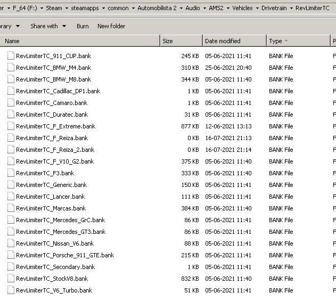Screen dimensions: 336x301
Task: Open the dropdown arrow after common breadcrumb
Action: pyautogui.click(x=133, y=9)
